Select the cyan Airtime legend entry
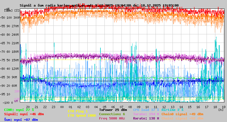Screen dimensions: 227x122 pyautogui.click(x=172, y=110)
